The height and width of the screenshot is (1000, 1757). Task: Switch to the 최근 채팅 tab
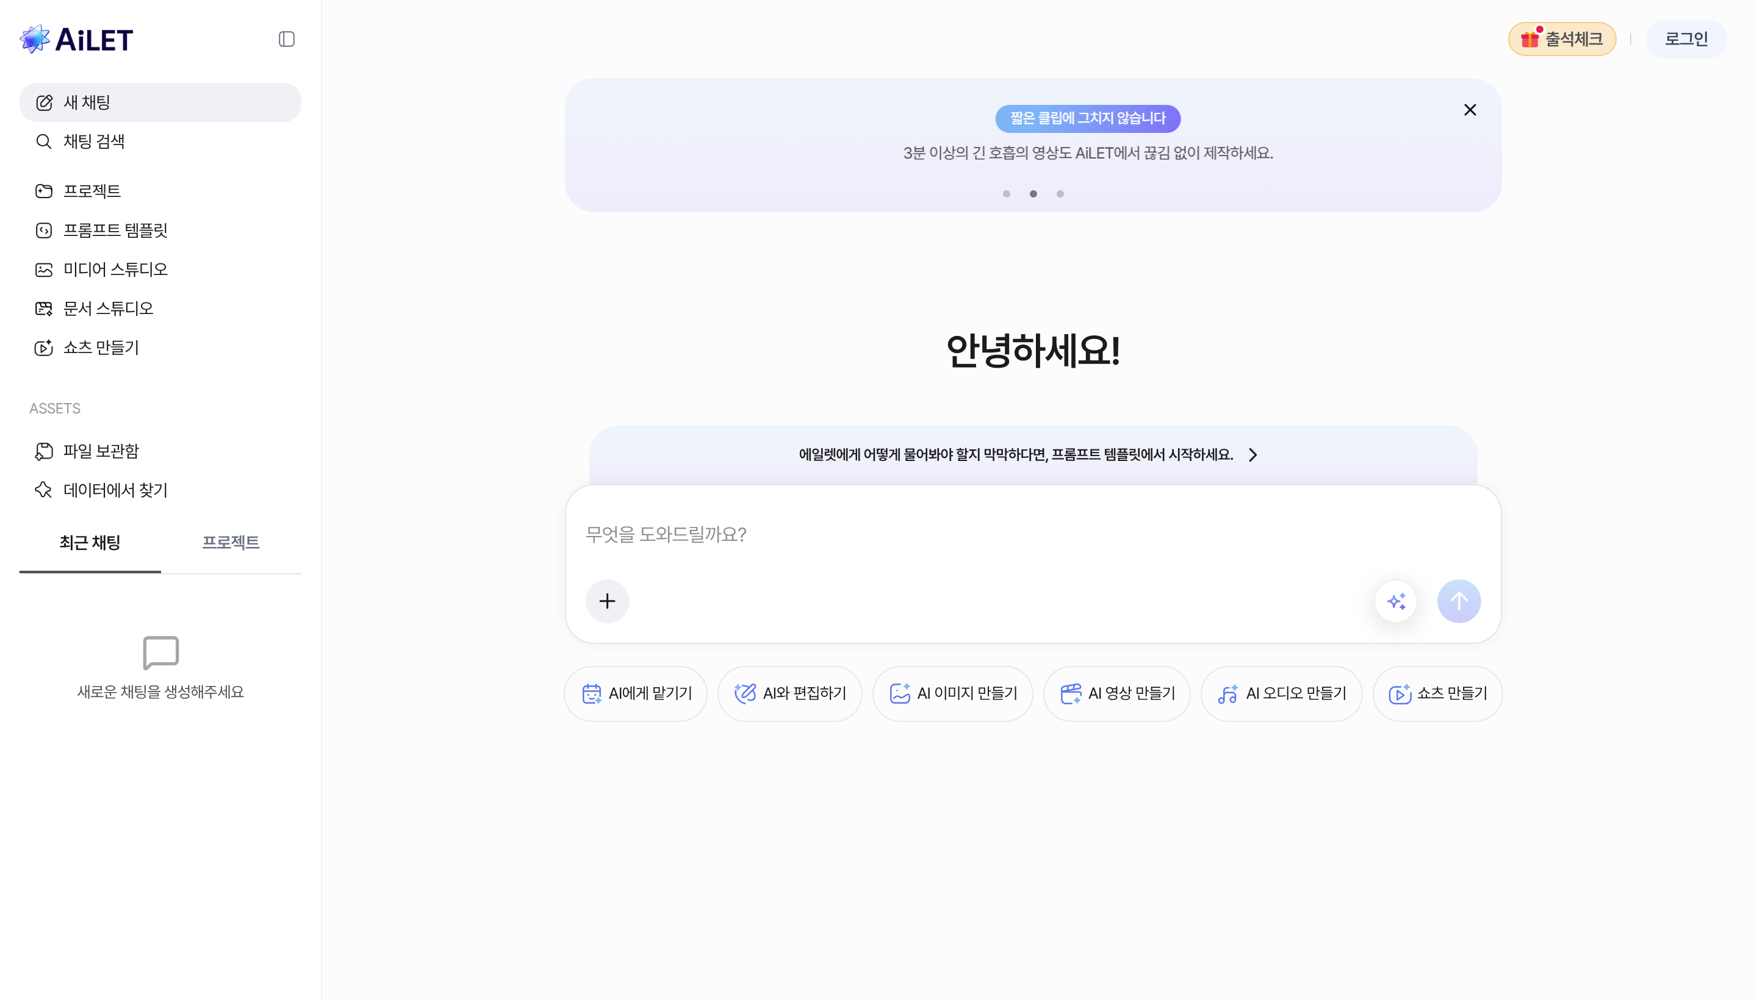(x=90, y=543)
